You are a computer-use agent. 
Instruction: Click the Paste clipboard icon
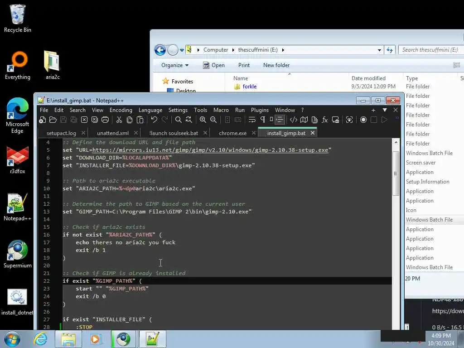click(140, 120)
